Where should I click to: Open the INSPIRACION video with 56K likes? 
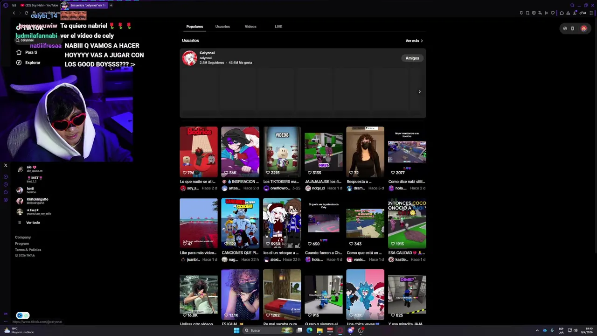[240, 152]
